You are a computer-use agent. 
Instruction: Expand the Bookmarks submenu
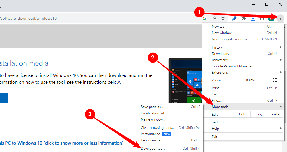click(x=244, y=60)
